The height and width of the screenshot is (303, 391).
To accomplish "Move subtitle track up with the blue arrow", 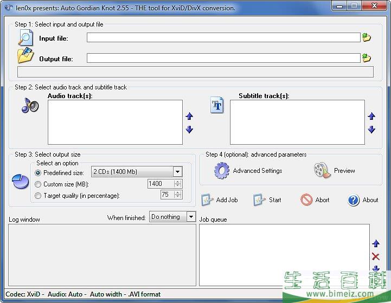I will pos(371,116).
